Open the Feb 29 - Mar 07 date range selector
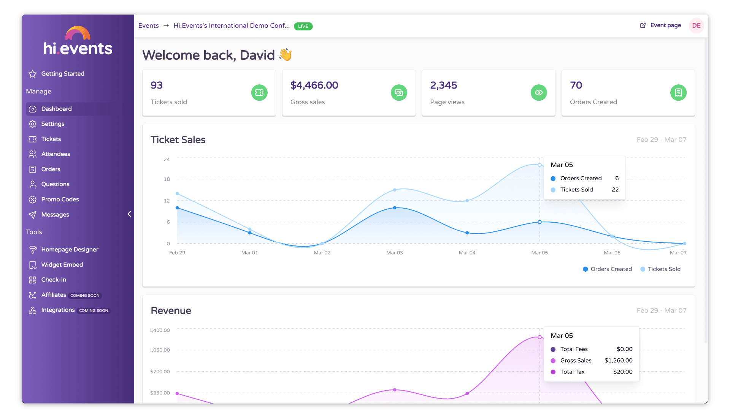Image resolution: width=730 pixels, height=418 pixels. (x=662, y=139)
